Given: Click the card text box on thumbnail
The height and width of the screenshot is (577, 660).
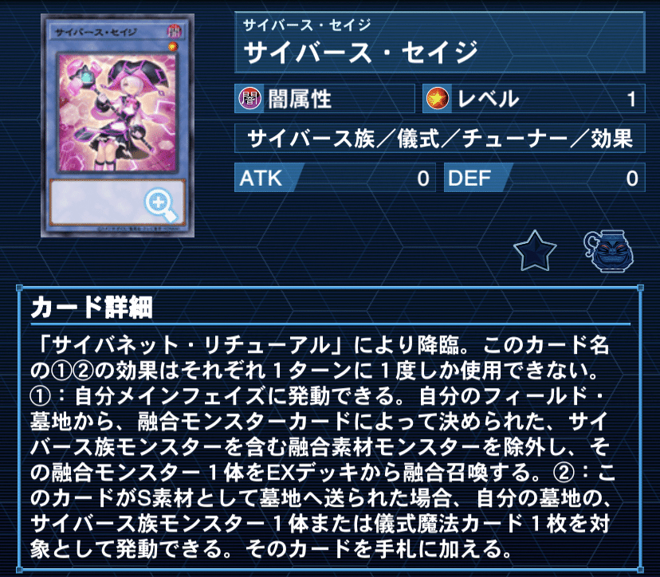Looking at the screenshot, I should point(117,203).
